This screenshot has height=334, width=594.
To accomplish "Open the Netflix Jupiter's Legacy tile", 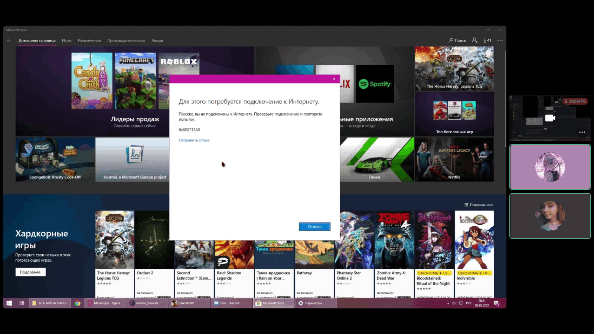I will 454,160.
